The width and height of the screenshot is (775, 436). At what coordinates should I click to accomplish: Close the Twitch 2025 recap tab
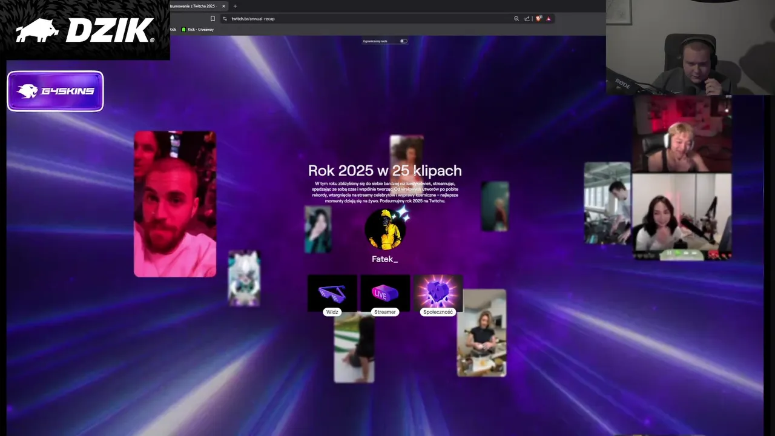tap(223, 6)
